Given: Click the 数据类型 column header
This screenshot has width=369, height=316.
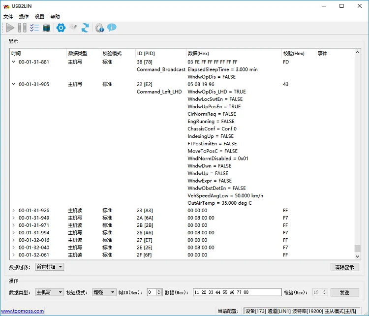Looking at the screenshot, I should 84,54.
